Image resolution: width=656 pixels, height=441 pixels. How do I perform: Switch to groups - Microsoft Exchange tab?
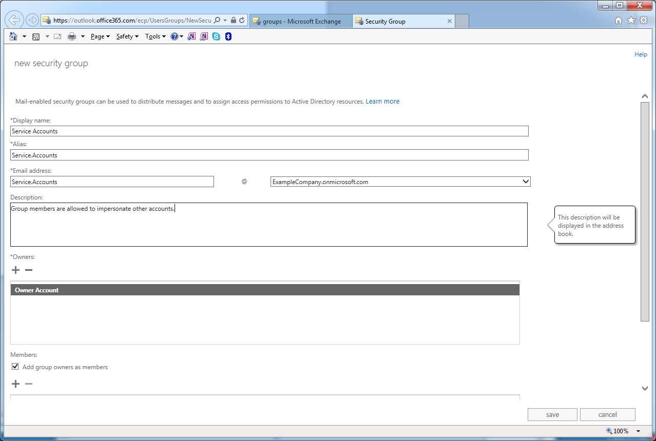tap(301, 22)
